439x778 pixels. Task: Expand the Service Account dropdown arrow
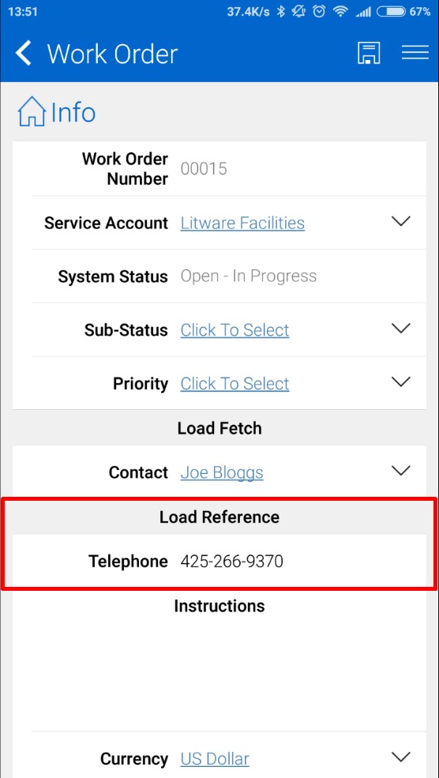click(401, 221)
